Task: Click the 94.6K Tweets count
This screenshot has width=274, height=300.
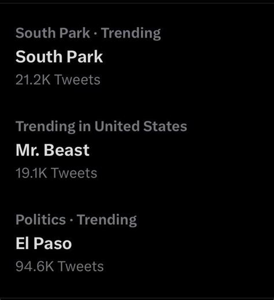Action: [60, 266]
